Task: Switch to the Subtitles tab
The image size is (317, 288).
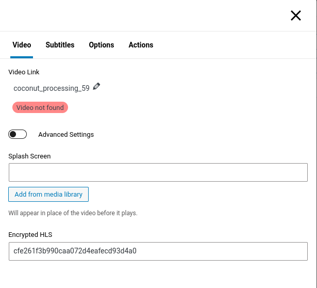Action: (x=60, y=45)
